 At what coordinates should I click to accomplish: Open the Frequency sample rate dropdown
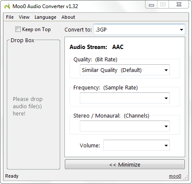[x=125, y=98]
